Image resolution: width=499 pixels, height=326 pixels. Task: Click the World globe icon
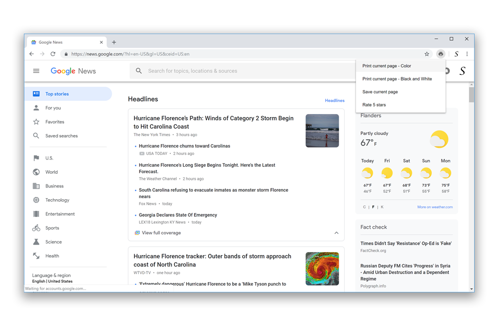36,172
